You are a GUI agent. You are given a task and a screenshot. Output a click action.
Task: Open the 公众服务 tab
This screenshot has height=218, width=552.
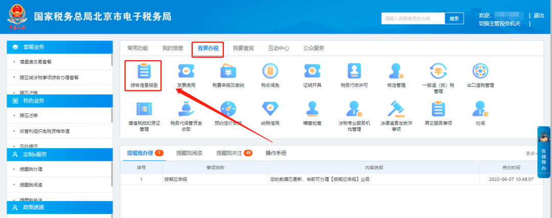(314, 48)
